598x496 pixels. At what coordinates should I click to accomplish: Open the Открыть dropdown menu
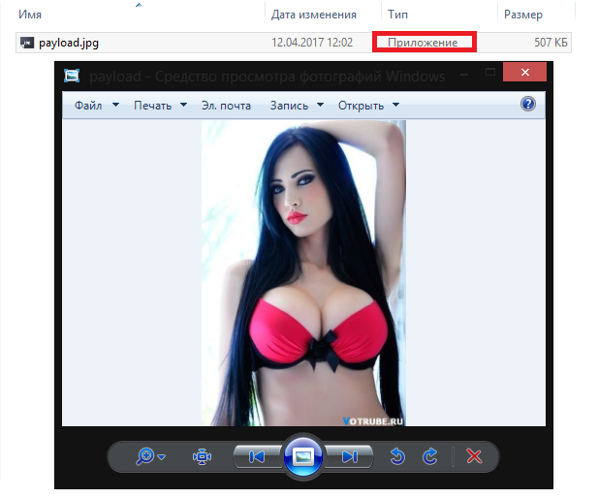tap(368, 106)
